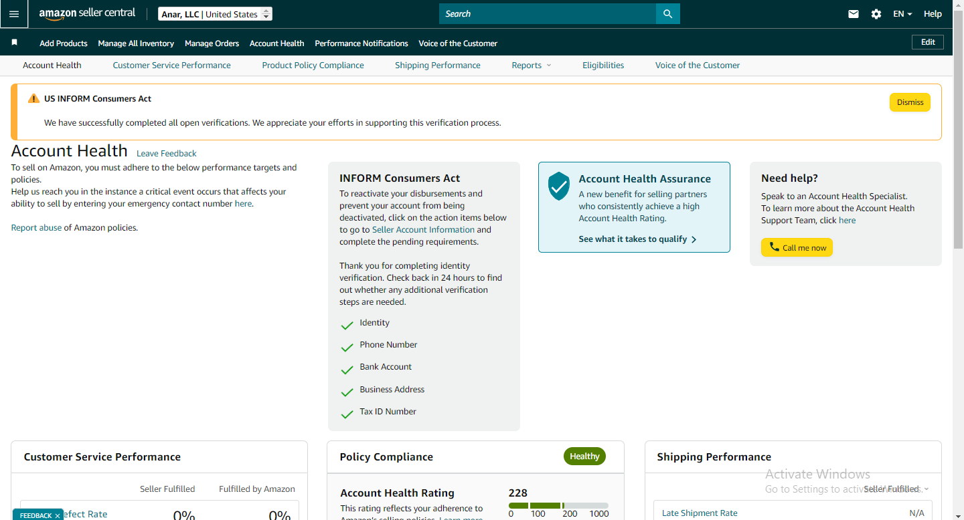The image size is (964, 520).
Task: Click the magnifier search button
Action: click(667, 14)
